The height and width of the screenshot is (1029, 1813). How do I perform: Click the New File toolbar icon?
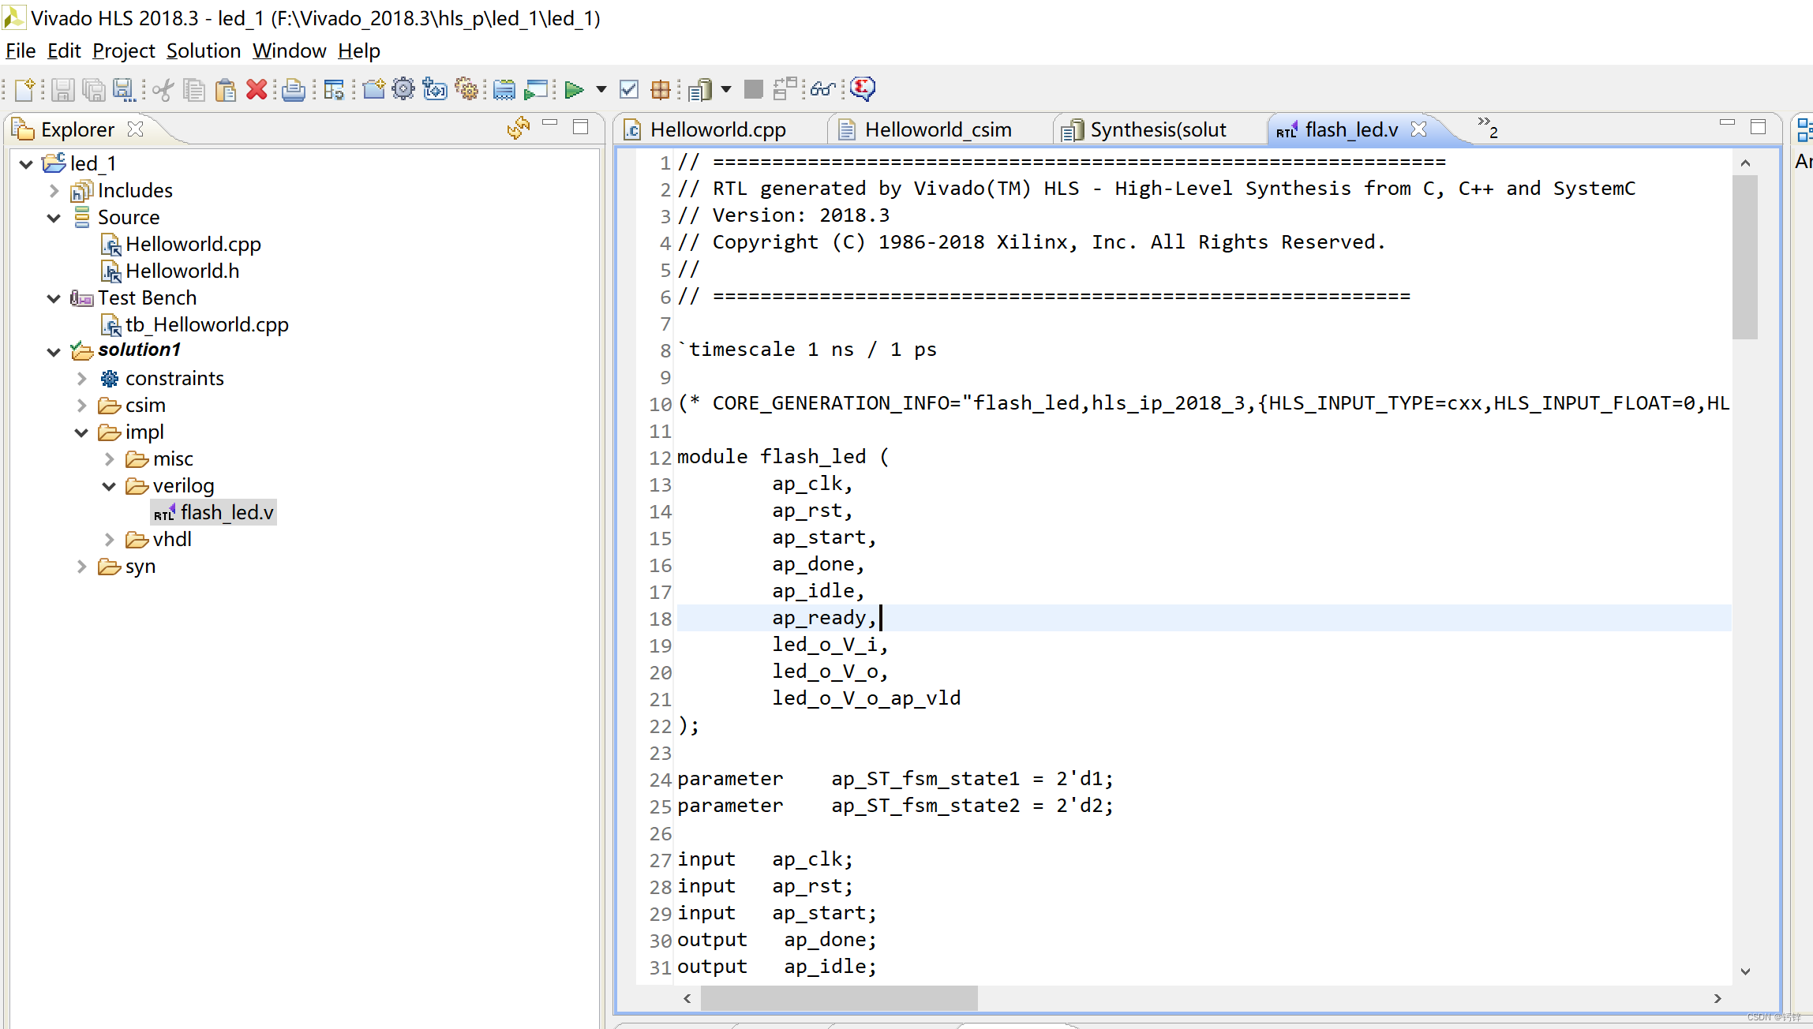[24, 90]
